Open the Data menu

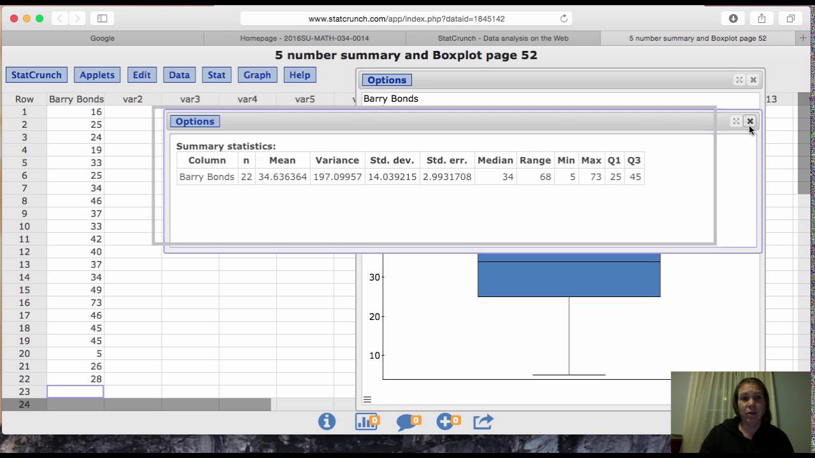[179, 75]
